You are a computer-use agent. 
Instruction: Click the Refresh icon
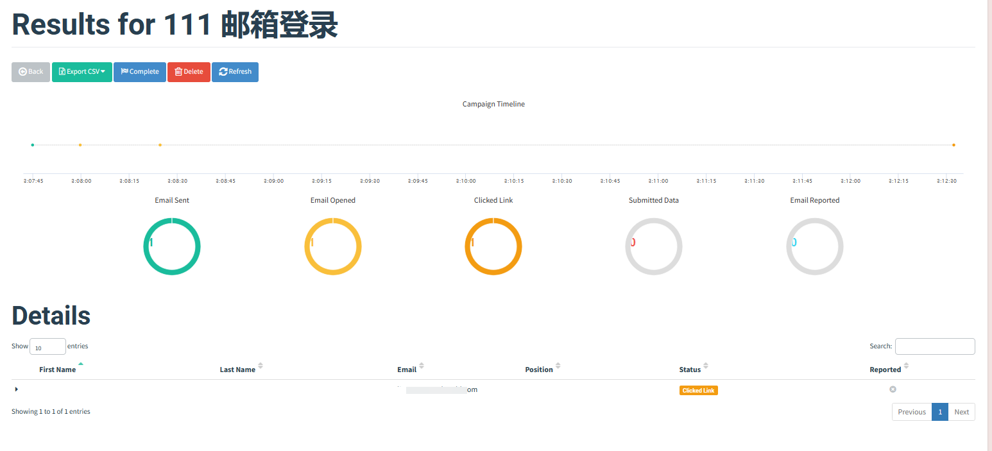[223, 72]
